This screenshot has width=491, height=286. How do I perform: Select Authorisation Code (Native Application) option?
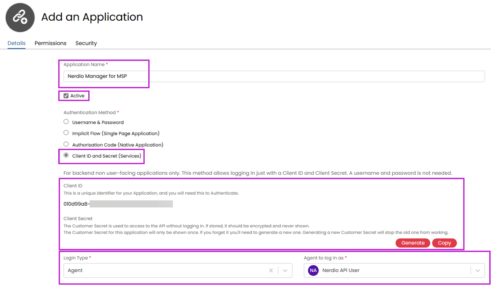(66, 144)
